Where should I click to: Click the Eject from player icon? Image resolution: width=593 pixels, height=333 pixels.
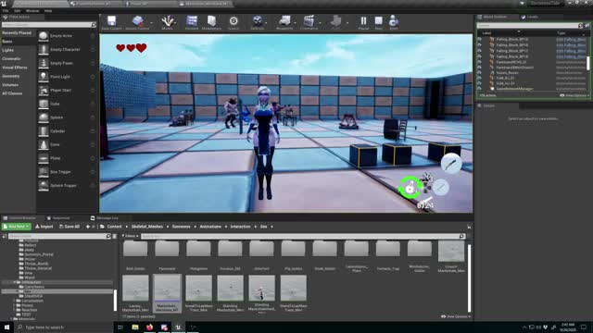pos(393,20)
